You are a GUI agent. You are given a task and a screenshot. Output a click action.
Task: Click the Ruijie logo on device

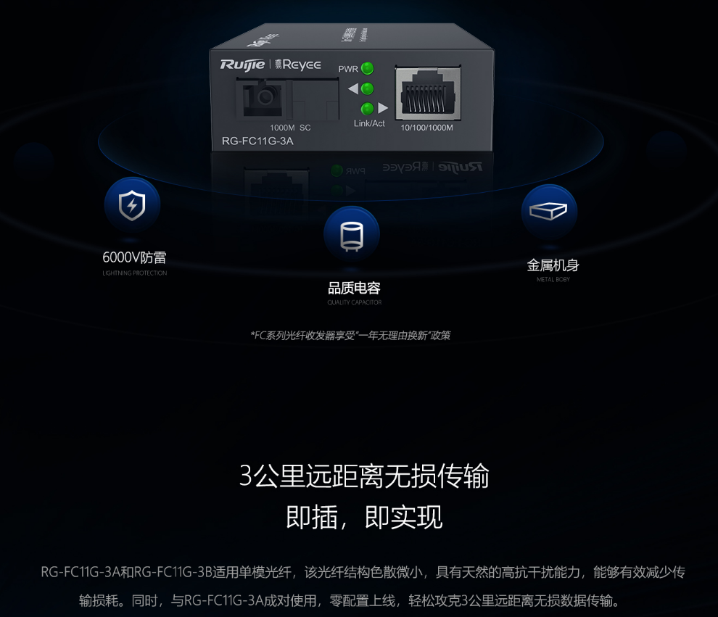242,65
